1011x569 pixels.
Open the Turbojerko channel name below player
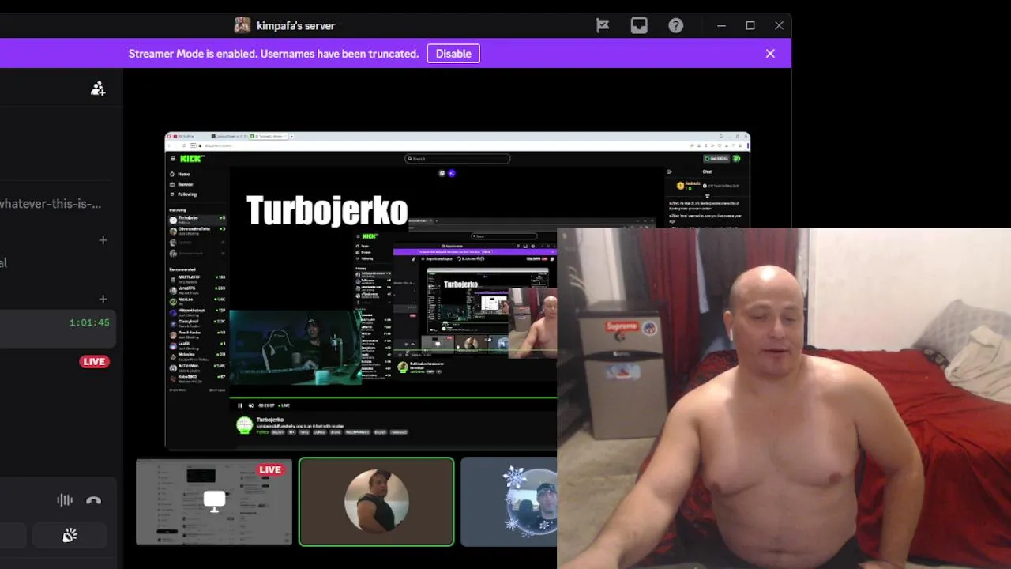(270, 420)
